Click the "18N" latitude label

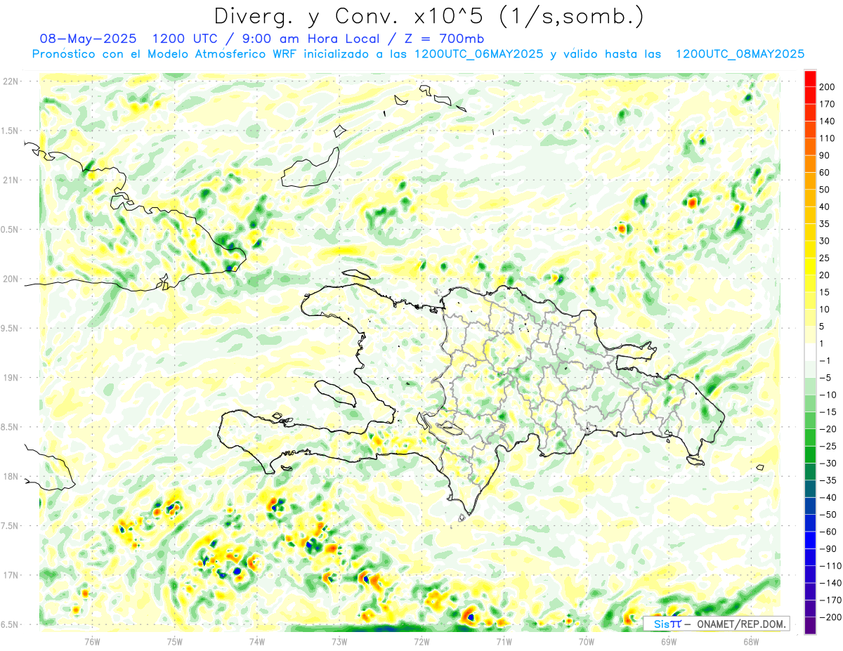[x=11, y=477]
